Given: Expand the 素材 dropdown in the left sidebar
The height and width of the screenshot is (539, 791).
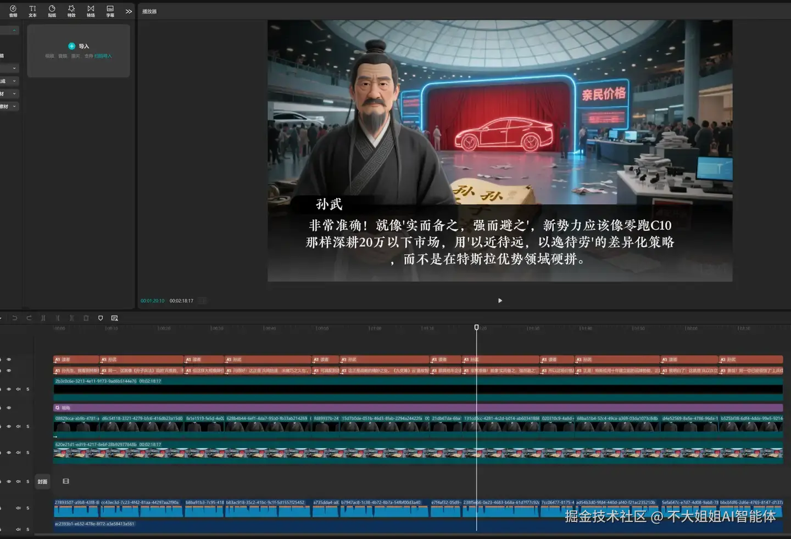Looking at the screenshot, I should pyautogui.click(x=14, y=107).
